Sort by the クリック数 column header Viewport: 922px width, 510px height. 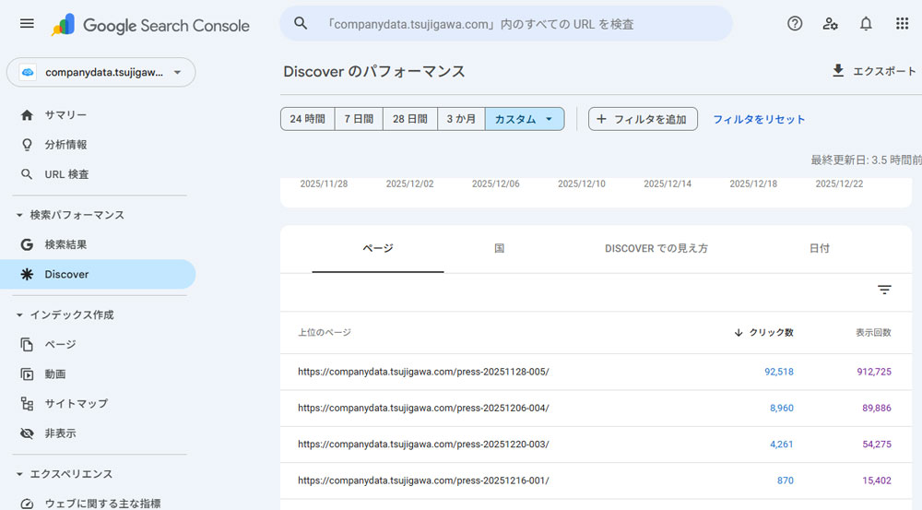pyautogui.click(x=771, y=332)
